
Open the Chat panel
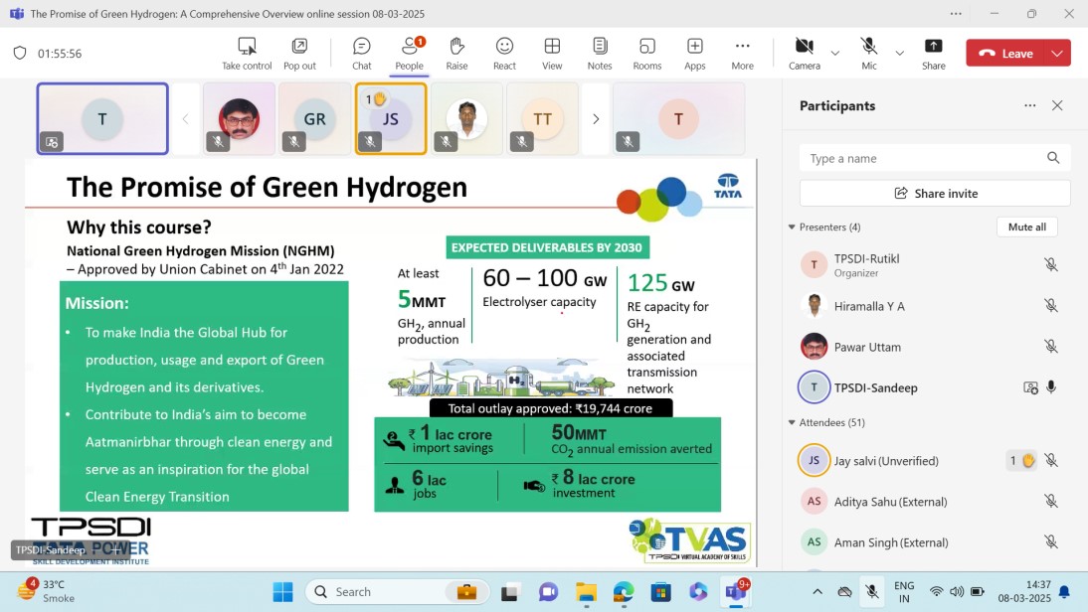[x=361, y=54]
